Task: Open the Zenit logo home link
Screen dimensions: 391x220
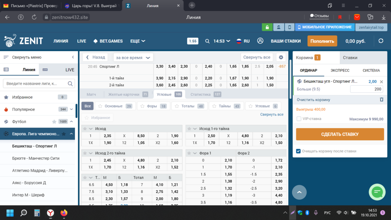Action: 23,41
